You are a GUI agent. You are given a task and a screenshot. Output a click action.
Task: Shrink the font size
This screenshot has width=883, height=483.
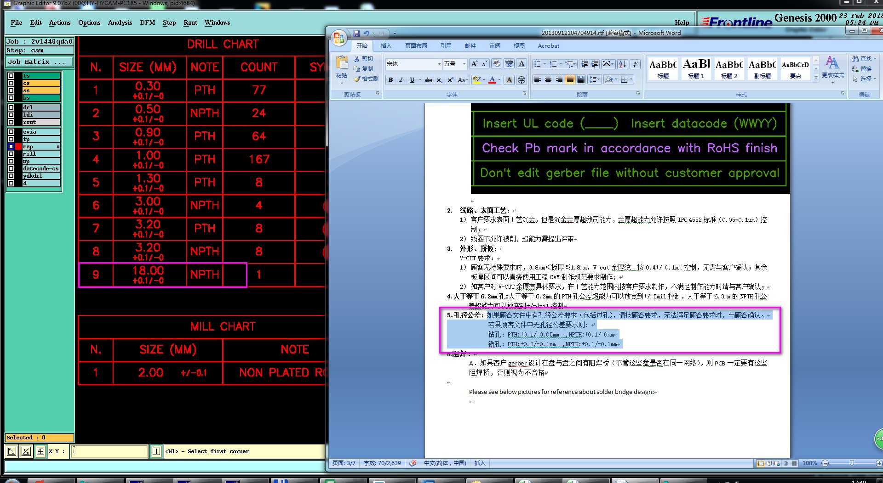click(x=484, y=64)
